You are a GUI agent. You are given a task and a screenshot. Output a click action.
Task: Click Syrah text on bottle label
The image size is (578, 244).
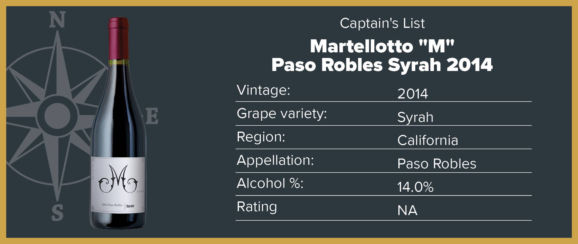(x=130, y=206)
